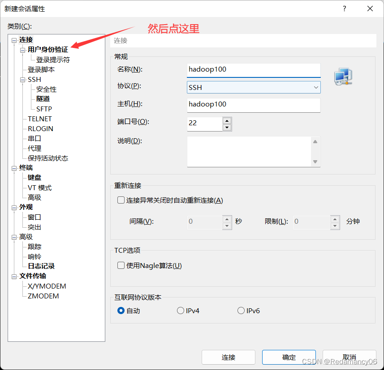This screenshot has width=384, height=370.
Task: Select the IPv4 radio button
Action: 181,310
